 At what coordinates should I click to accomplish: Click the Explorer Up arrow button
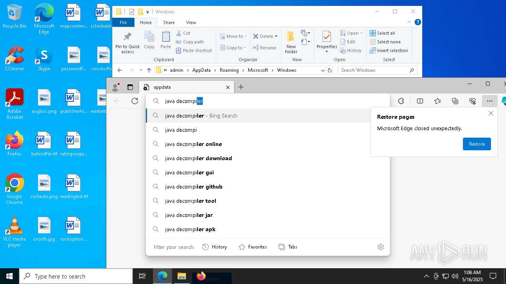pyautogui.click(x=149, y=70)
